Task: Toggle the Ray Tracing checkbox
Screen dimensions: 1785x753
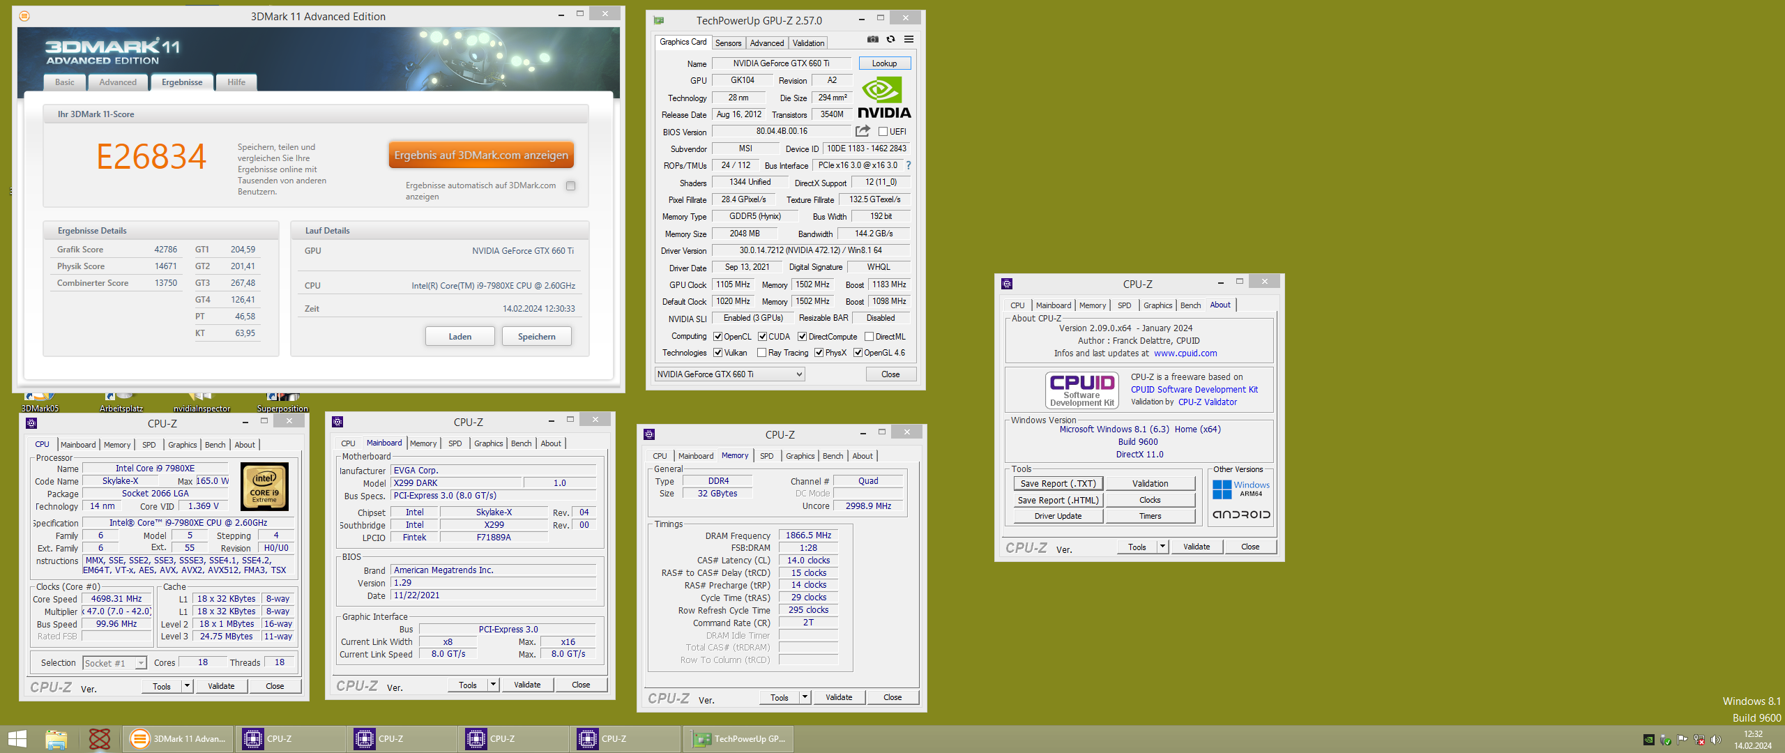Action: [x=761, y=352]
